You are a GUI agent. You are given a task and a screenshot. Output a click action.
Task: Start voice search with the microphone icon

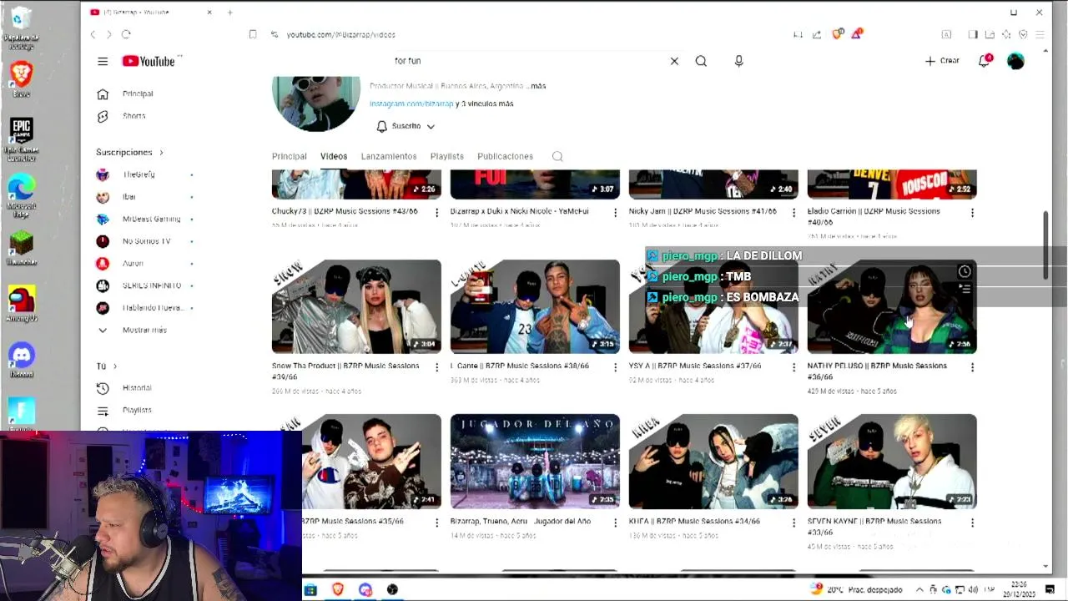738,61
